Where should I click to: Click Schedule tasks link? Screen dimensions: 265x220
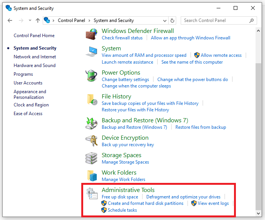click(122, 210)
